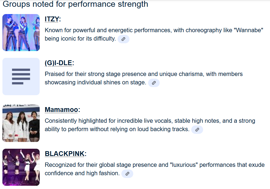The width and height of the screenshot is (270, 189).
Task: Click the Mamamoo heading link
Action: click(x=61, y=110)
